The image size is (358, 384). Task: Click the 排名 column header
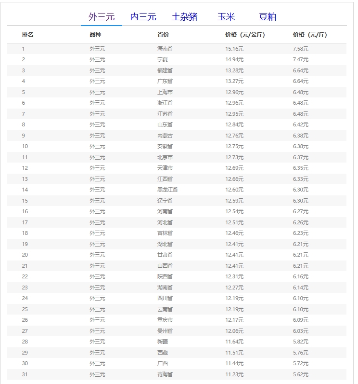[27, 35]
